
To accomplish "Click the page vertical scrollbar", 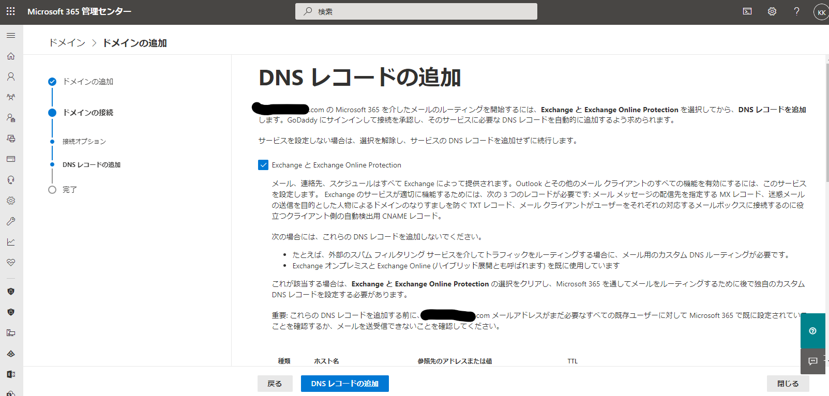I will coord(827,123).
